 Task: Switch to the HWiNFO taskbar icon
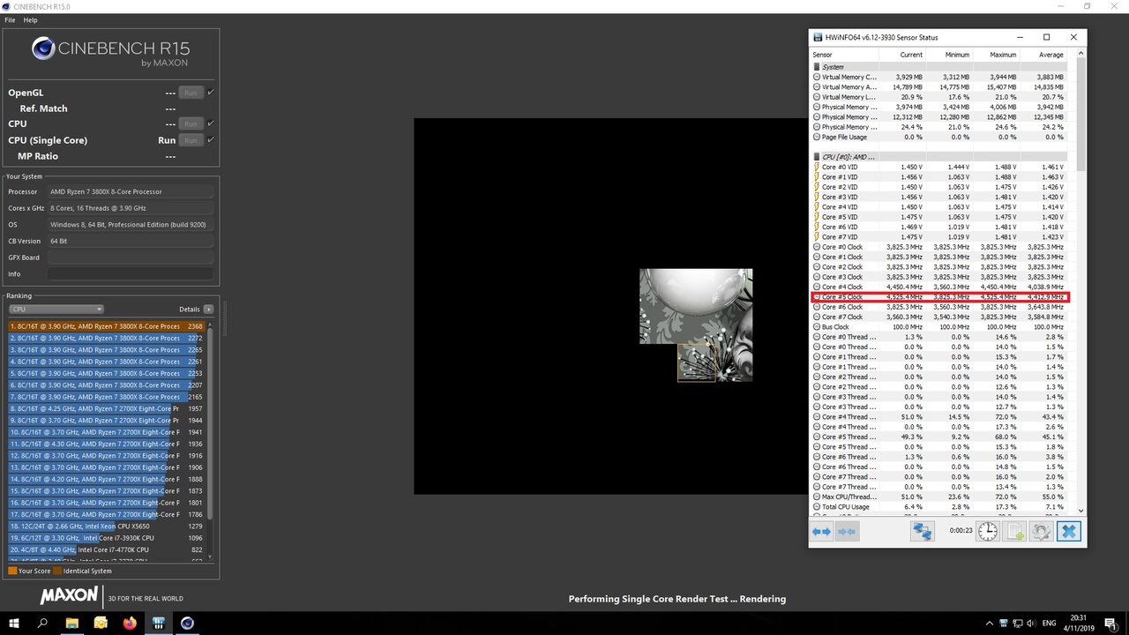159,623
